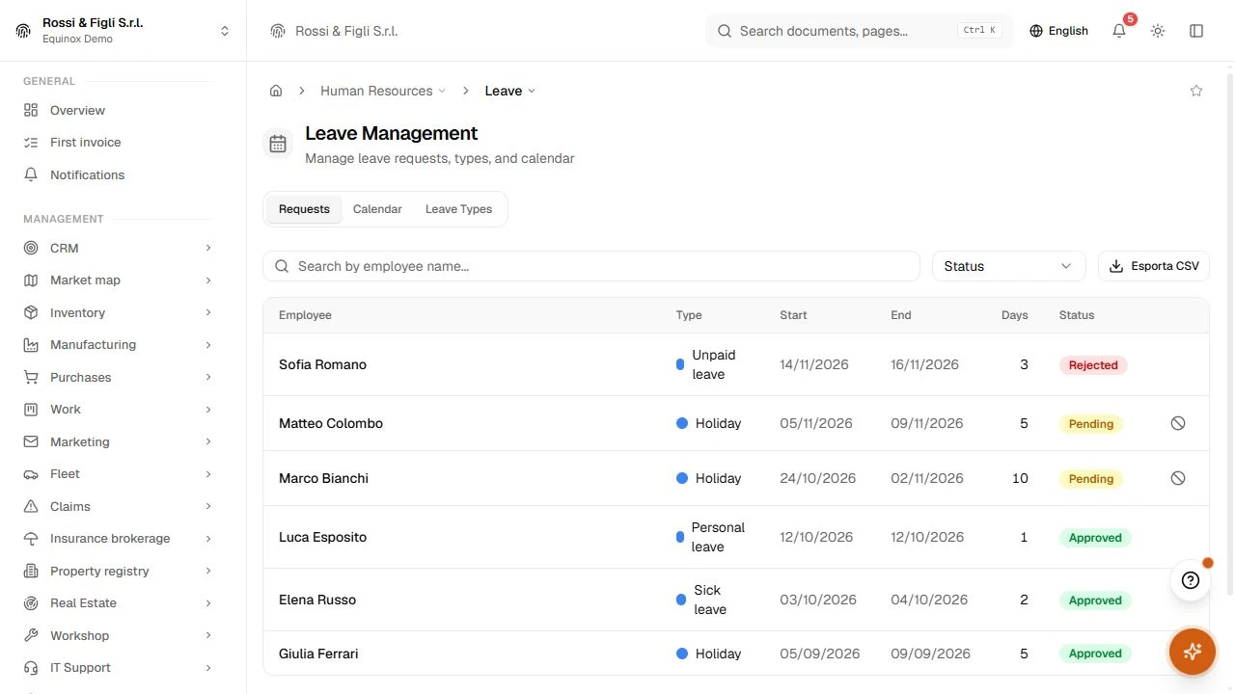Image resolution: width=1235 pixels, height=694 pixels.
Task: Open the Status filter dropdown
Action: coord(1008,266)
